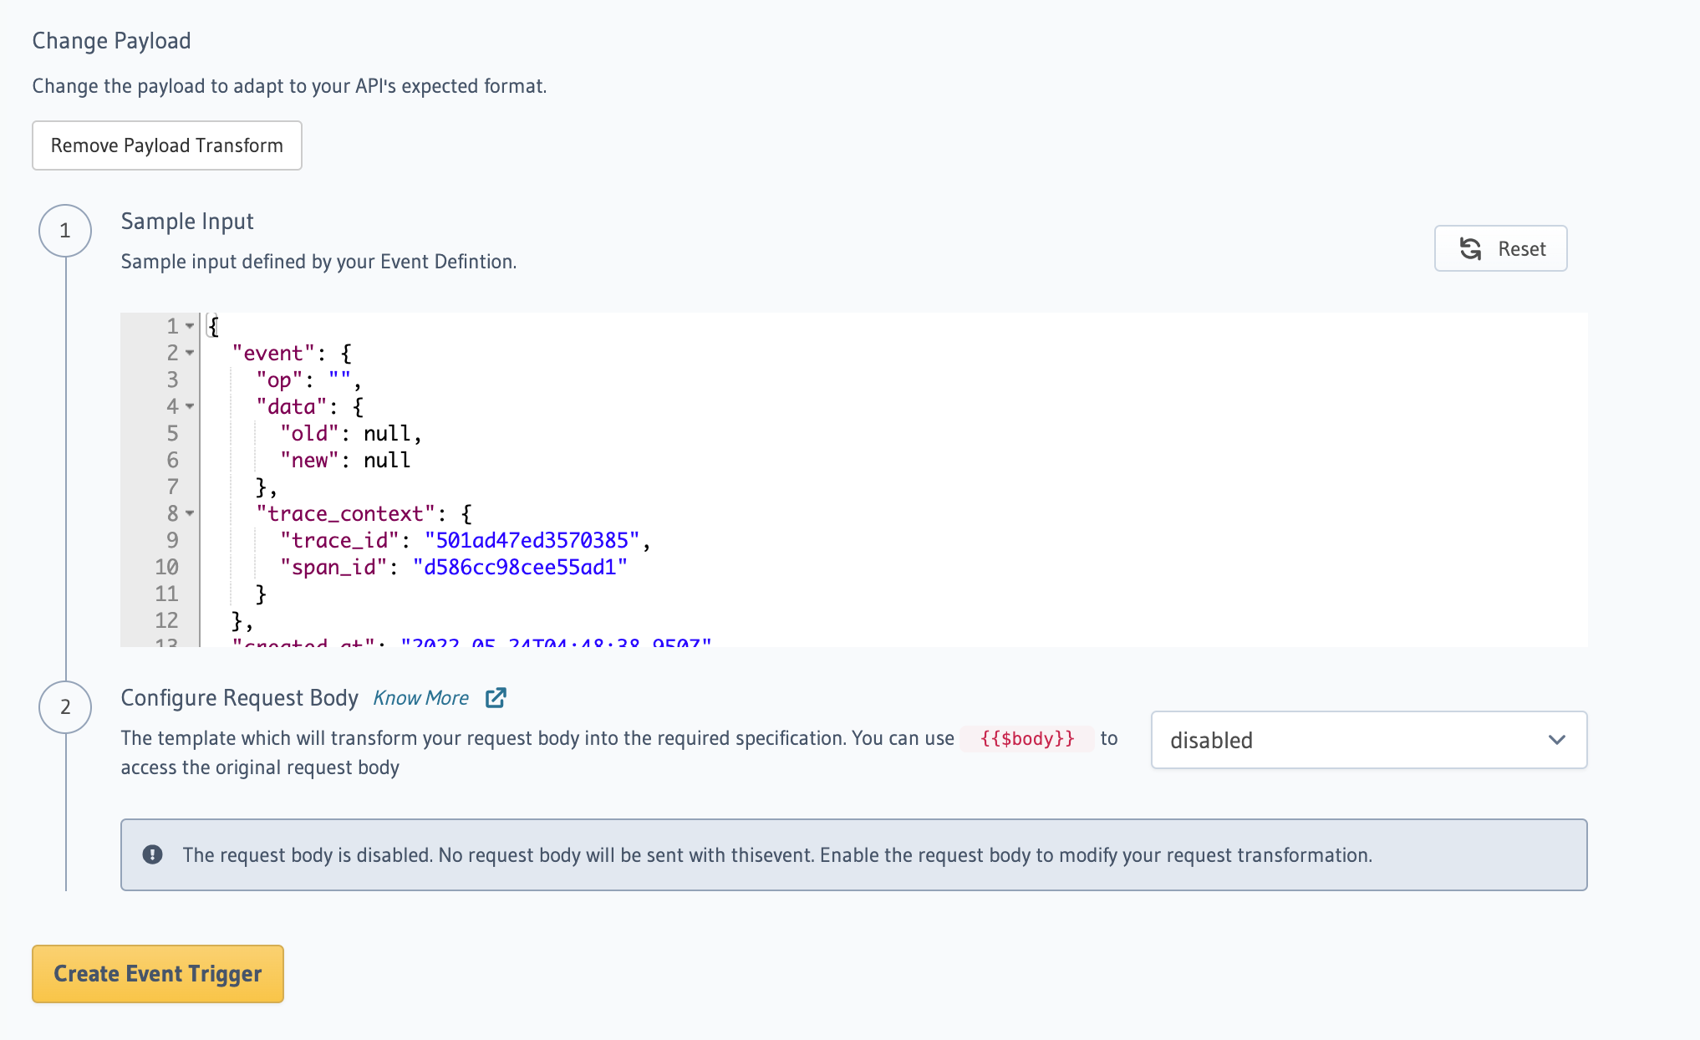Click the dropdown chevron arrow
This screenshot has height=1040, width=1700.
[1556, 740]
